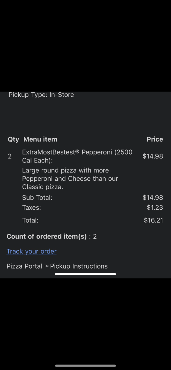Tap the Menu item column header
171x370 pixels.
tap(40, 139)
